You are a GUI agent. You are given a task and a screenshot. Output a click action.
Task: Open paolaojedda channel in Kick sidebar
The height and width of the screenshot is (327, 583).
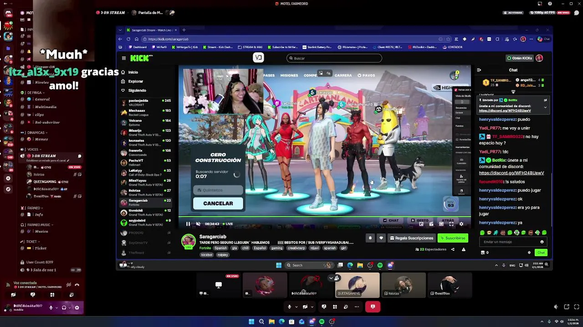pos(146,102)
